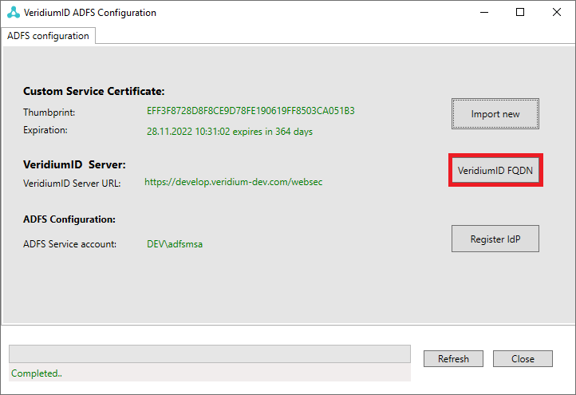Select the DEV\adfsmsa service account value
Image resolution: width=576 pixels, height=395 pixels.
pyautogui.click(x=175, y=244)
